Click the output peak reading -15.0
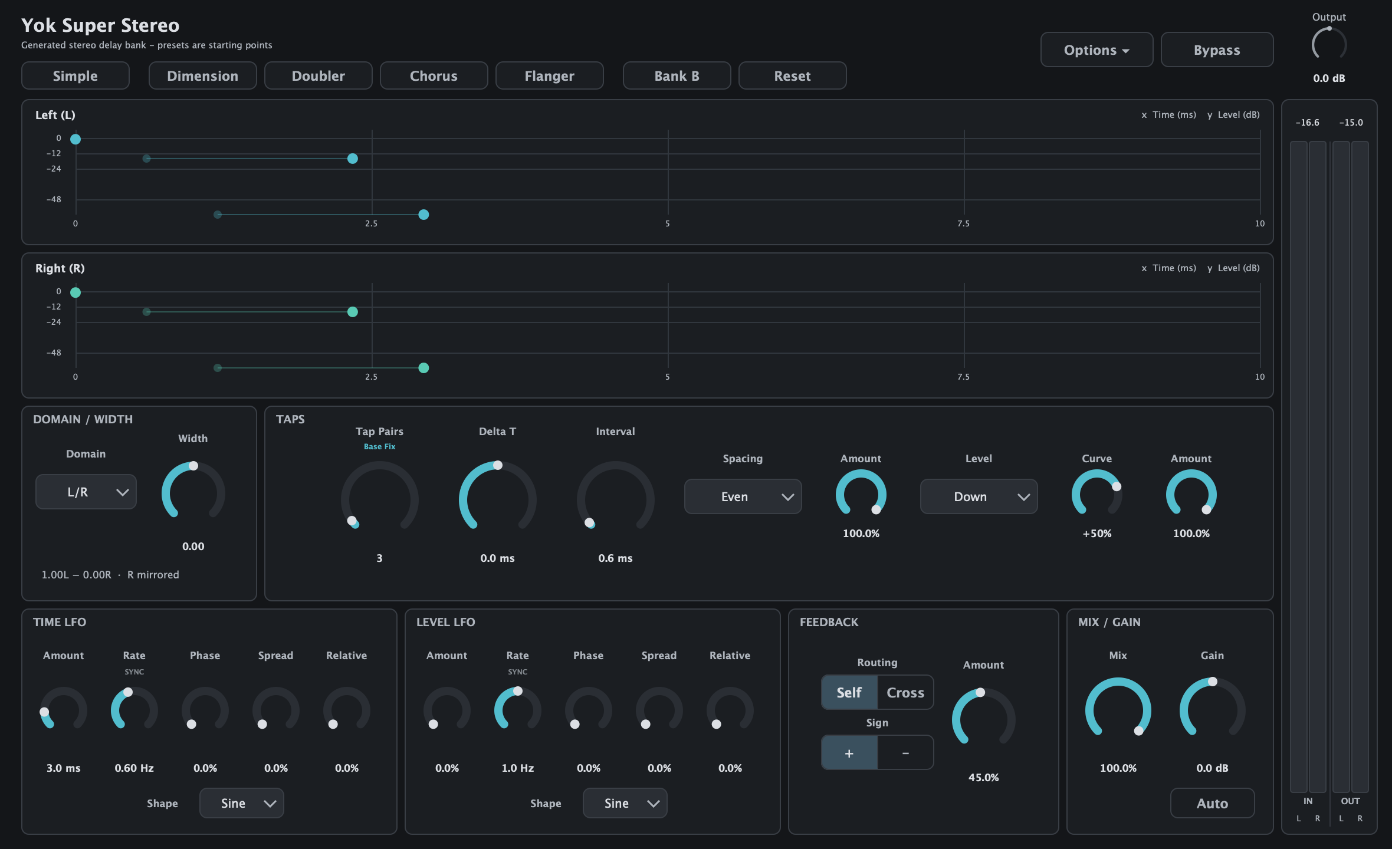Viewport: 1392px width, 849px height. tap(1351, 123)
